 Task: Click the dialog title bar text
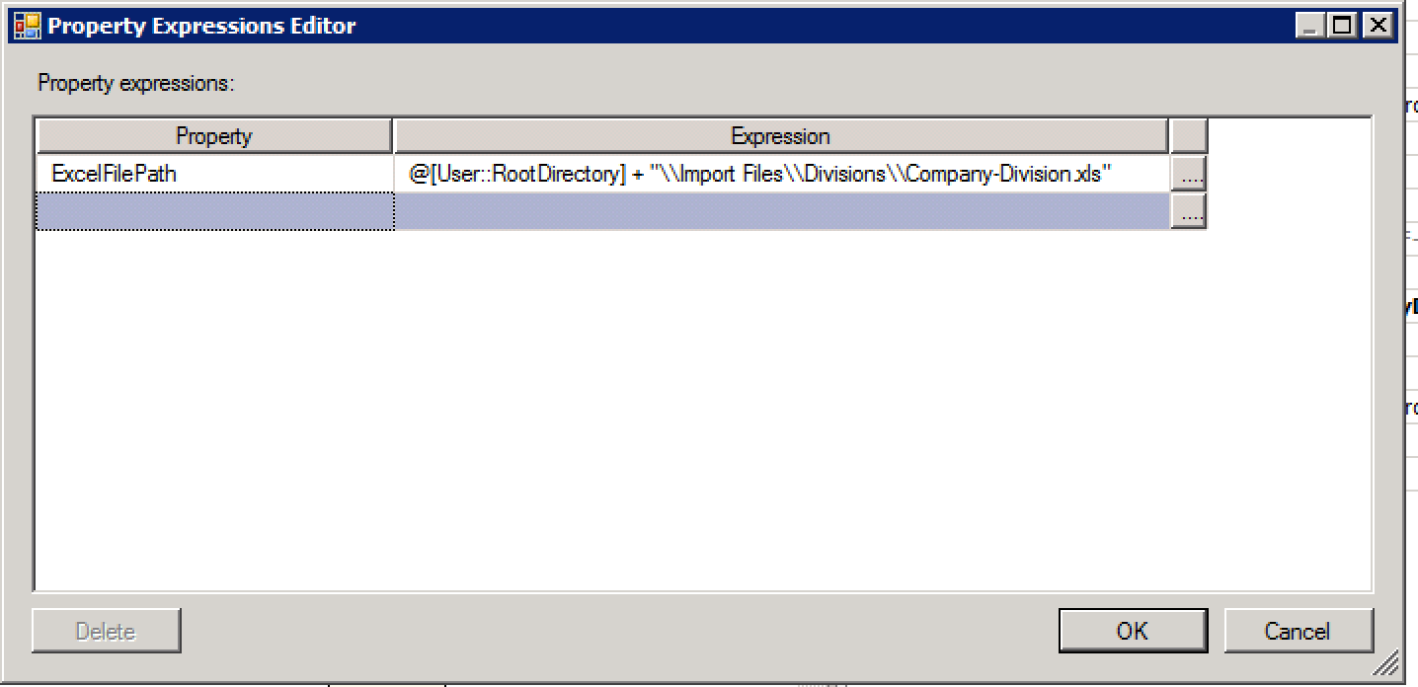[201, 26]
